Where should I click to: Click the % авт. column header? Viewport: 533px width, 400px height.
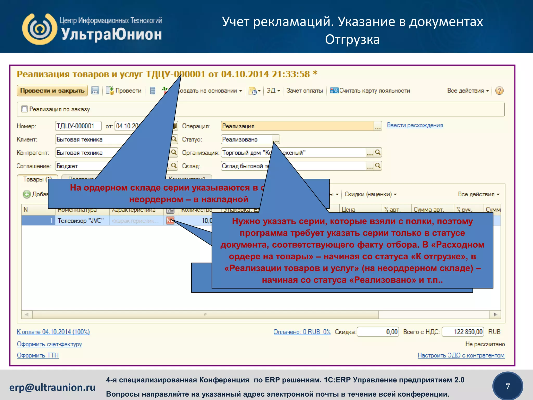397,210
